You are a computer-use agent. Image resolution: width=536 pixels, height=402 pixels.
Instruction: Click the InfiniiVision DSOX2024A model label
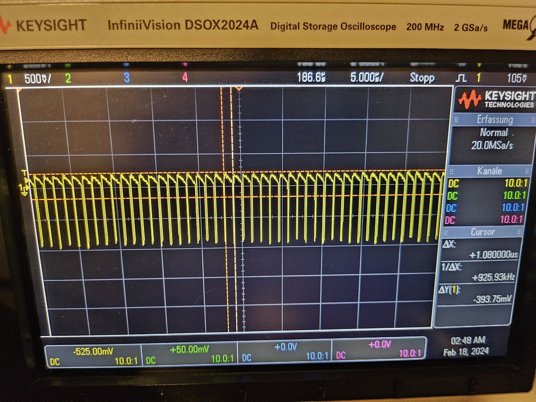coord(182,25)
